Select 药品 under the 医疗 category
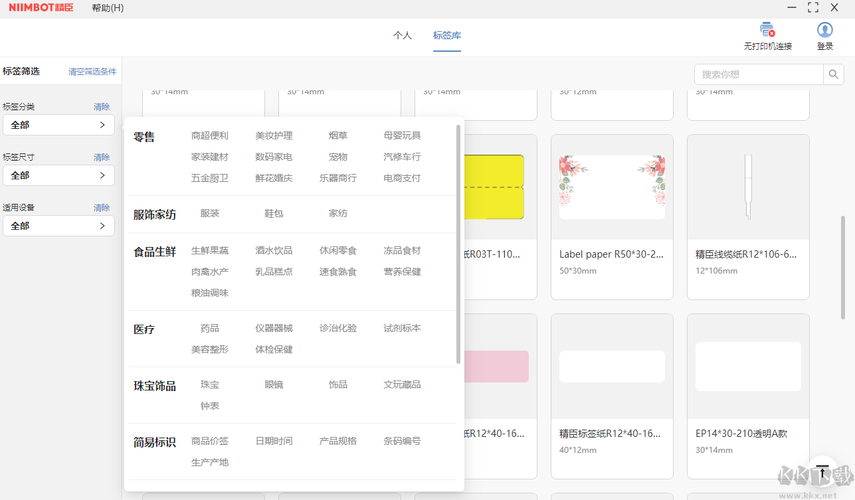The width and height of the screenshot is (855, 500). click(209, 327)
